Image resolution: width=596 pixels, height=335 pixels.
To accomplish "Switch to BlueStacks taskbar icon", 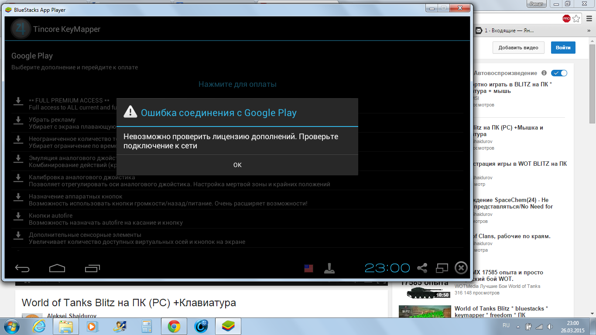I will click(x=228, y=326).
